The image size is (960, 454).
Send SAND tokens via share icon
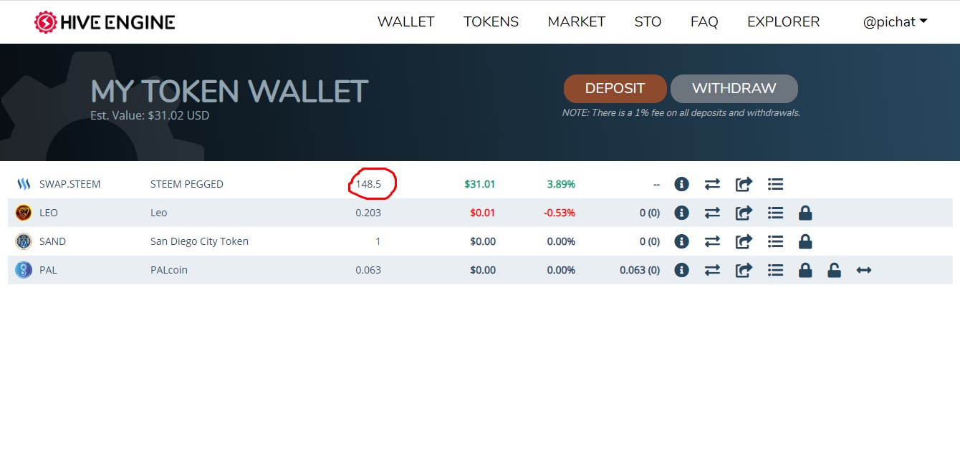(744, 241)
